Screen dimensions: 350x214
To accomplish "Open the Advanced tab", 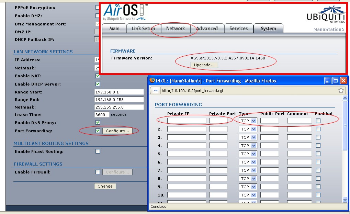I will pyautogui.click(x=207, y=29).
